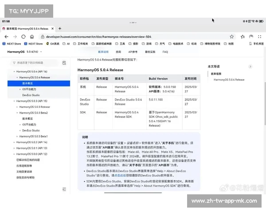Expand OS平台能力 under 5.0.4 Release
Viewport: 266px width, 212px height.
point(20,89)
